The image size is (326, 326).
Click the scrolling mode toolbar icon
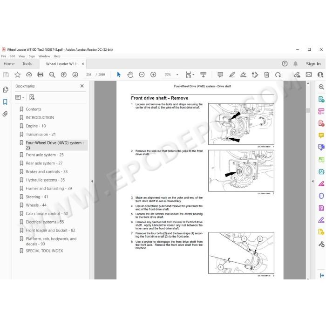pos(203,75)
